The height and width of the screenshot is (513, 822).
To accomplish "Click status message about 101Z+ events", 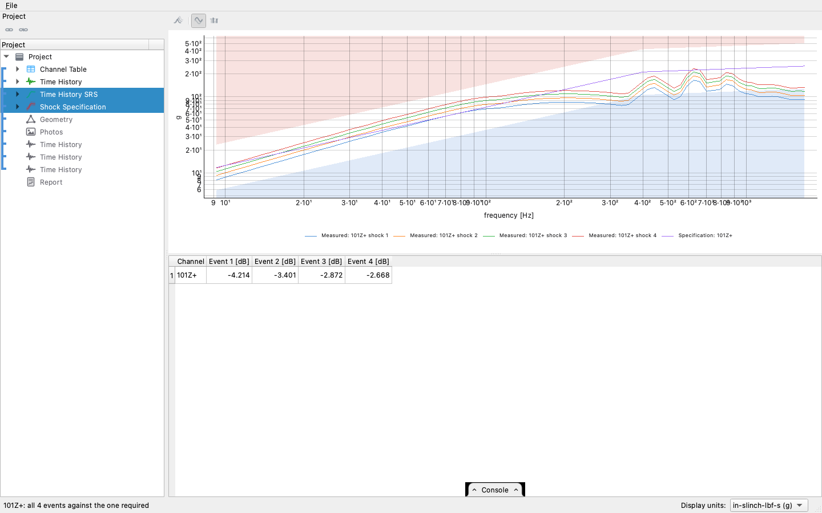I will click(76, 506).
